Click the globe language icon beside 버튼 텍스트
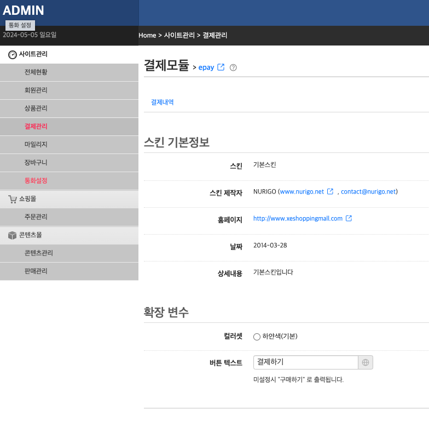 point(366,362)
